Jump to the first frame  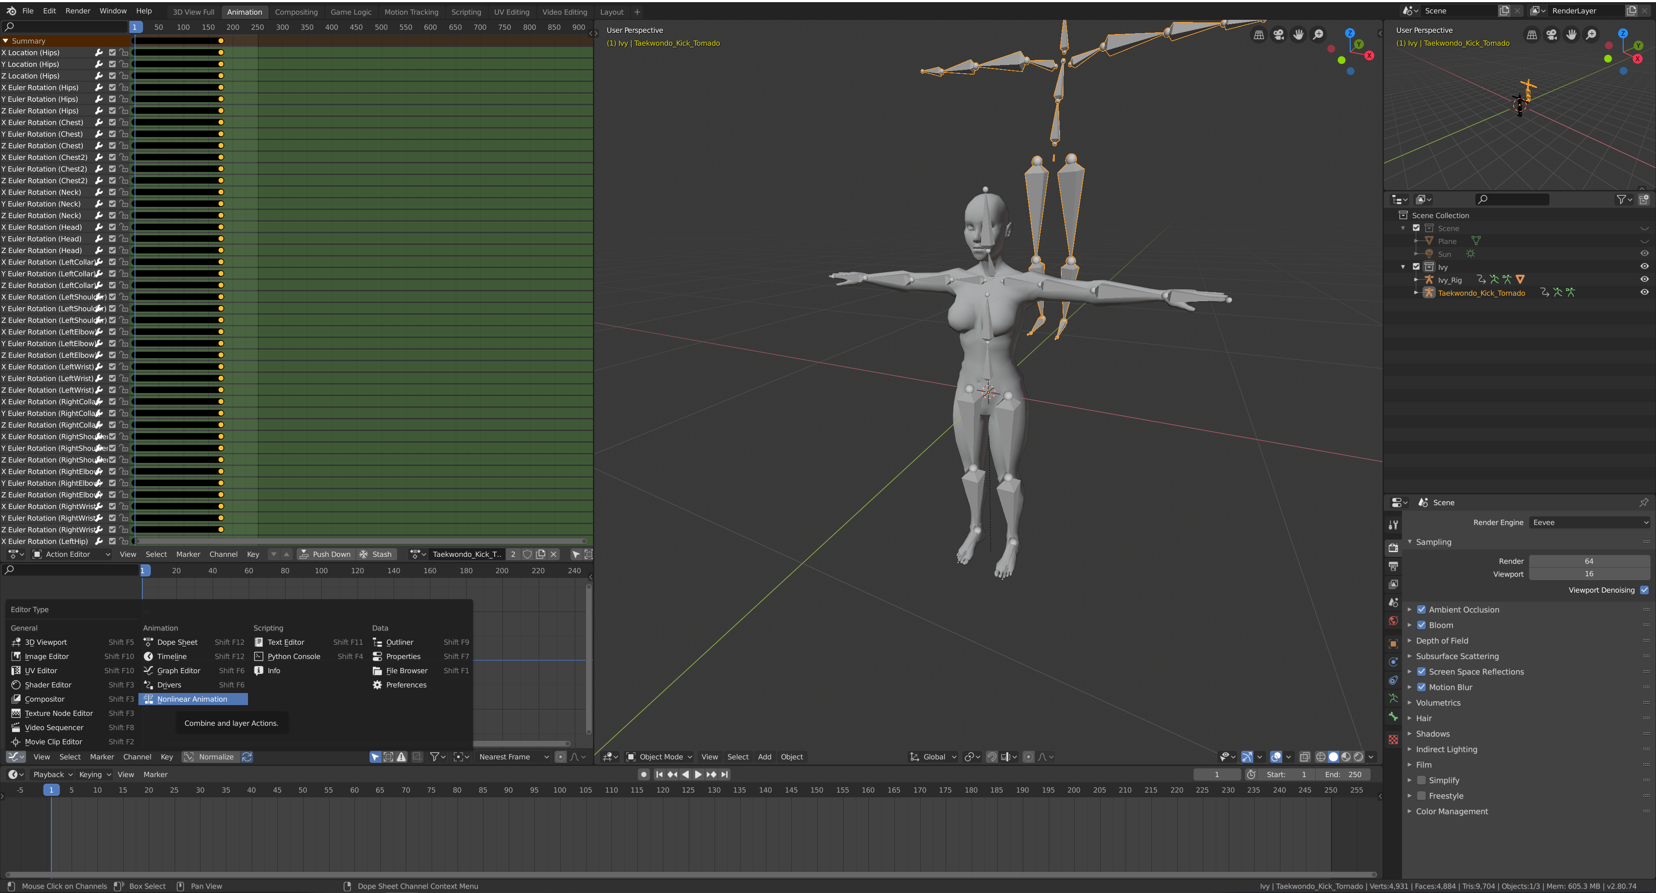tap(659, 775)
